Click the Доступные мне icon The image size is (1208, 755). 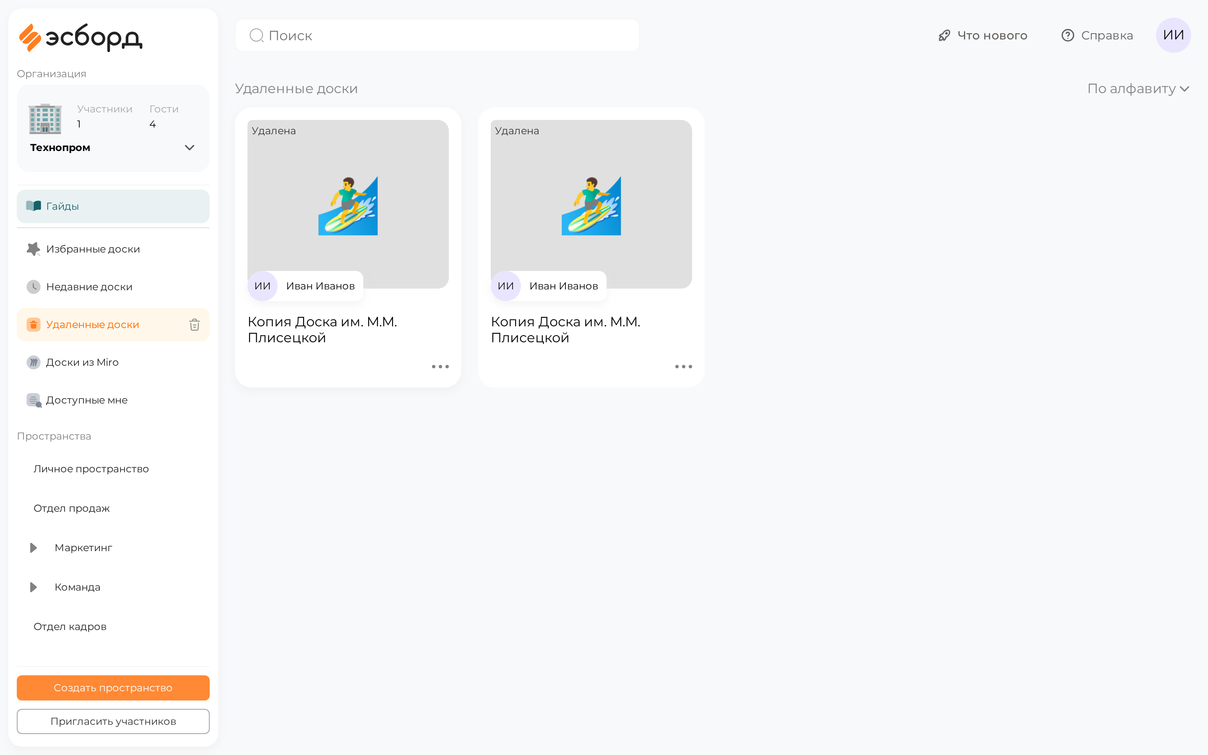coord(34,400)
